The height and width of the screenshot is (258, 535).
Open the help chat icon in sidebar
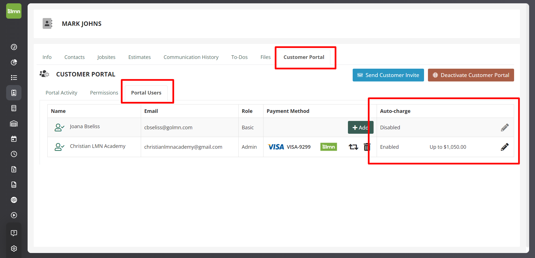pyautogui.click(x=14, y=233)
